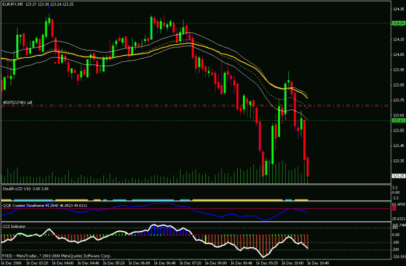Click the CCI Indicator label
The width and height of the screenshot is (406, 266).
(14, 226)
